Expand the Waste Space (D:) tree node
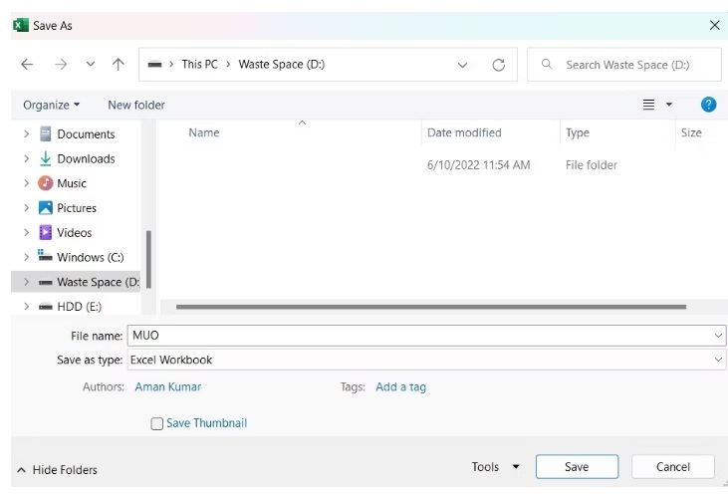This screenshot has width=728, height=496. pyautogui.click(x=27, y=282)
